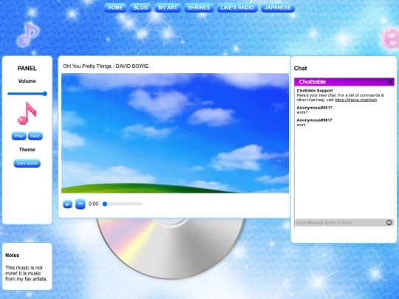Open the iframe.chat/help link
The height and width of the screenshot is (299, 399).
tap(355, 100)
